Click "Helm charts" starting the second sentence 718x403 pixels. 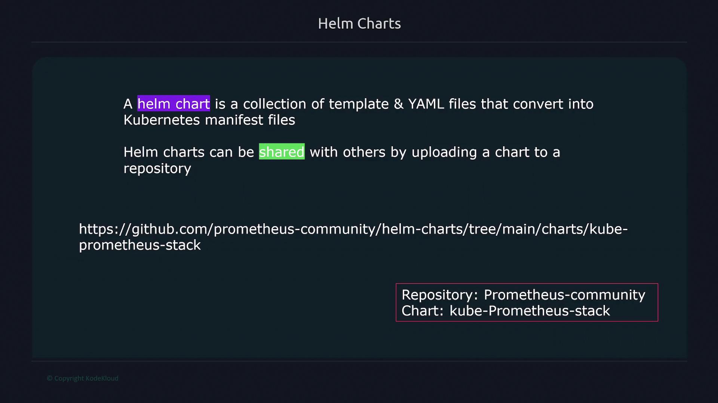coord(164,152)
